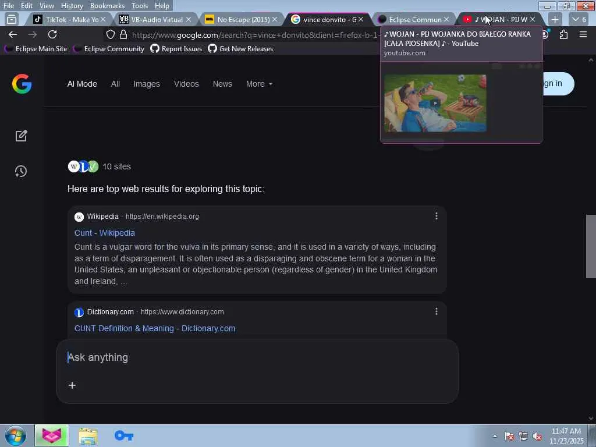Viewport: 596px width, 447px height.
Task: Show hidden system tray icons arrow
Action: (495, 436)
